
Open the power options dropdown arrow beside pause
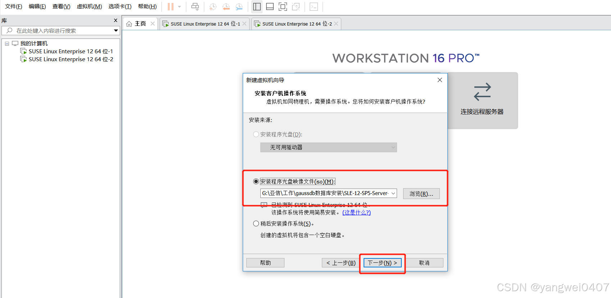(179, 6)
